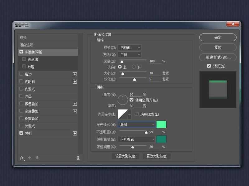Click the 新建样式 button

point(218,57)
